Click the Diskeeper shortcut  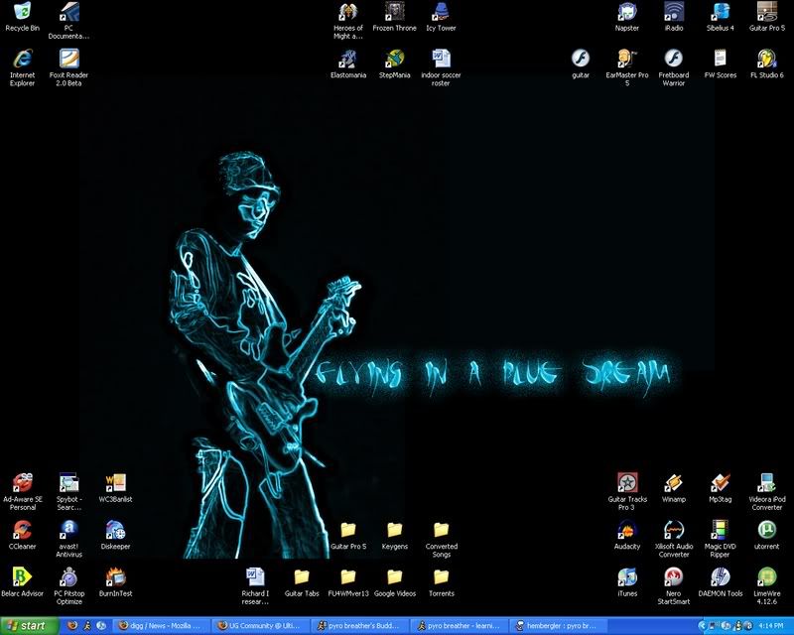coord(115,530)
